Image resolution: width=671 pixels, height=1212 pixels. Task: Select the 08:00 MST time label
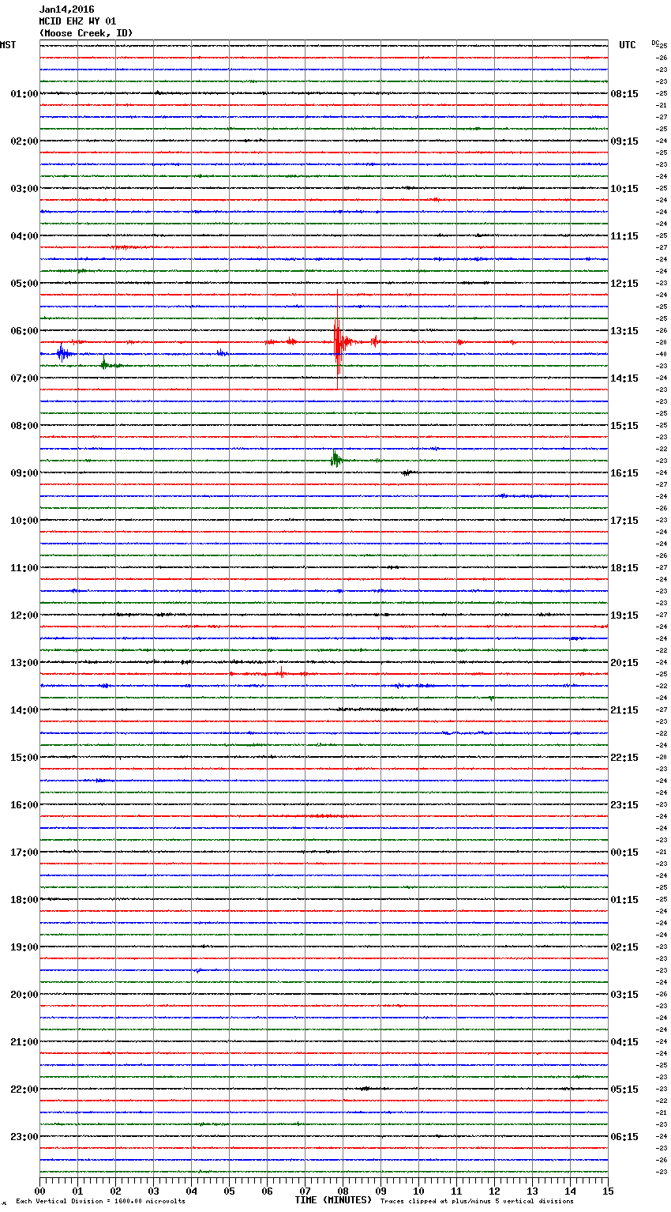[x=24, y=426]
